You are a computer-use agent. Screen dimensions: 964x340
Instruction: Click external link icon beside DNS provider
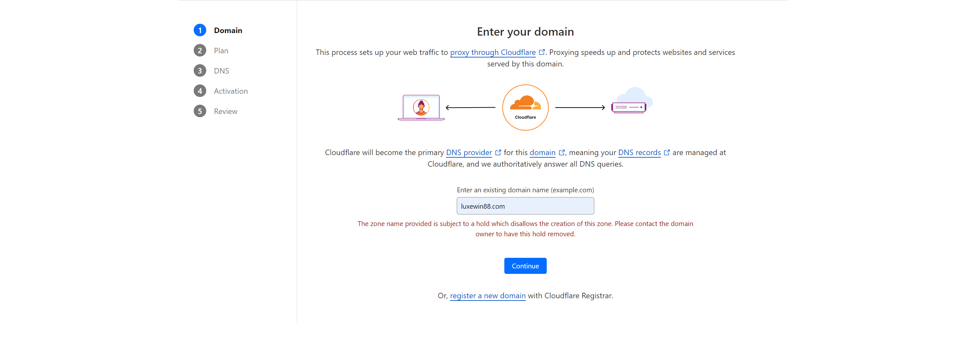click(498, 153)
